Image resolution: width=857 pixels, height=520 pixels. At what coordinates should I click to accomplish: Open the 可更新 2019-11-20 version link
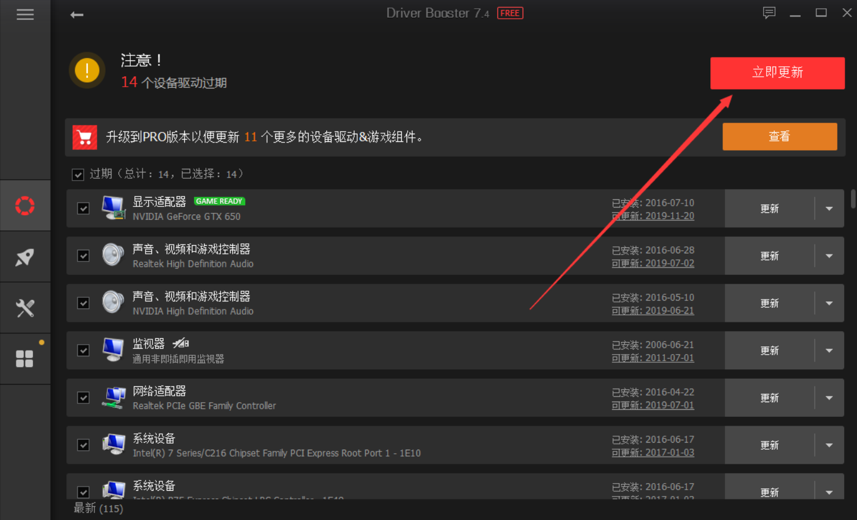[653, 216]
